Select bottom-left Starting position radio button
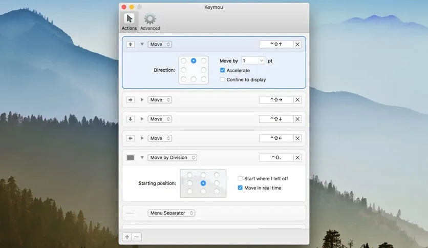This screenshot has height=248, width=428. tap(190, 192)
